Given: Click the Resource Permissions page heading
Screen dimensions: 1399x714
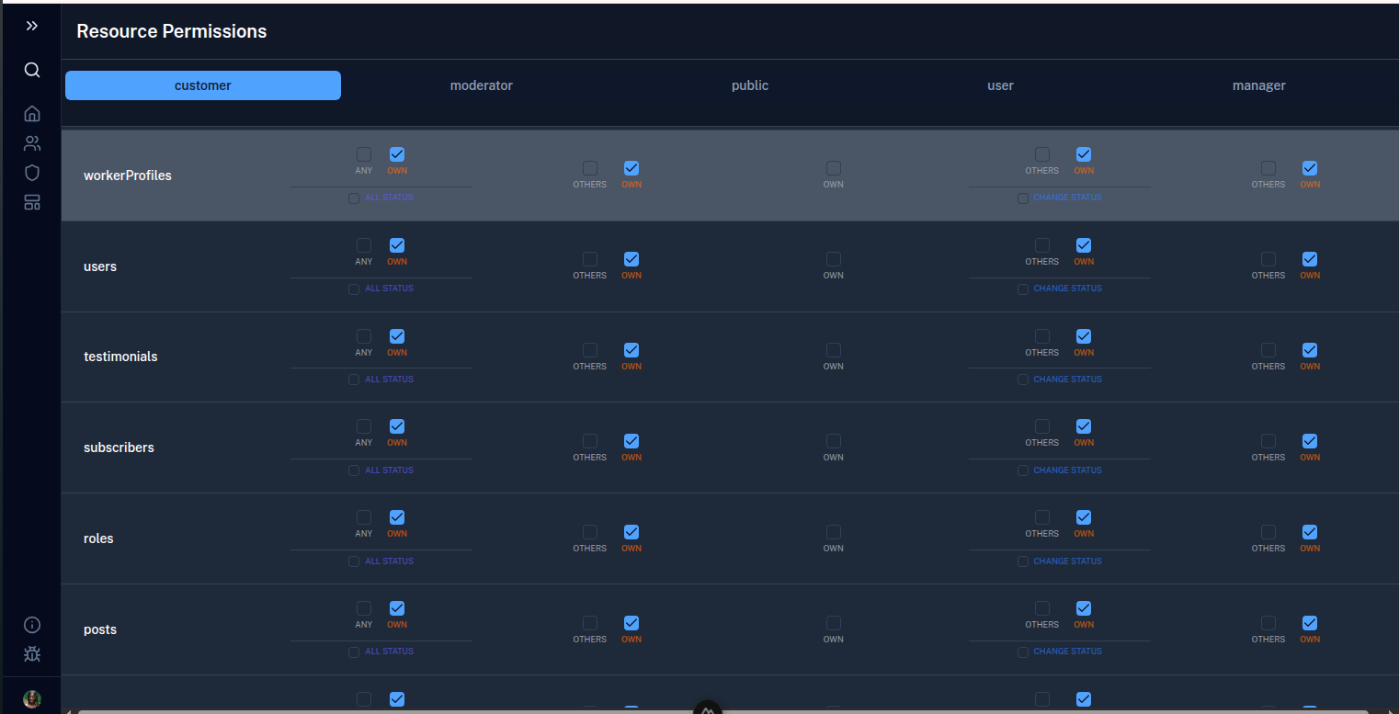Looking at the screenshot, I should [172, 31].
